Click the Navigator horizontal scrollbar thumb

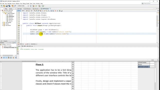tap(8, 55)
